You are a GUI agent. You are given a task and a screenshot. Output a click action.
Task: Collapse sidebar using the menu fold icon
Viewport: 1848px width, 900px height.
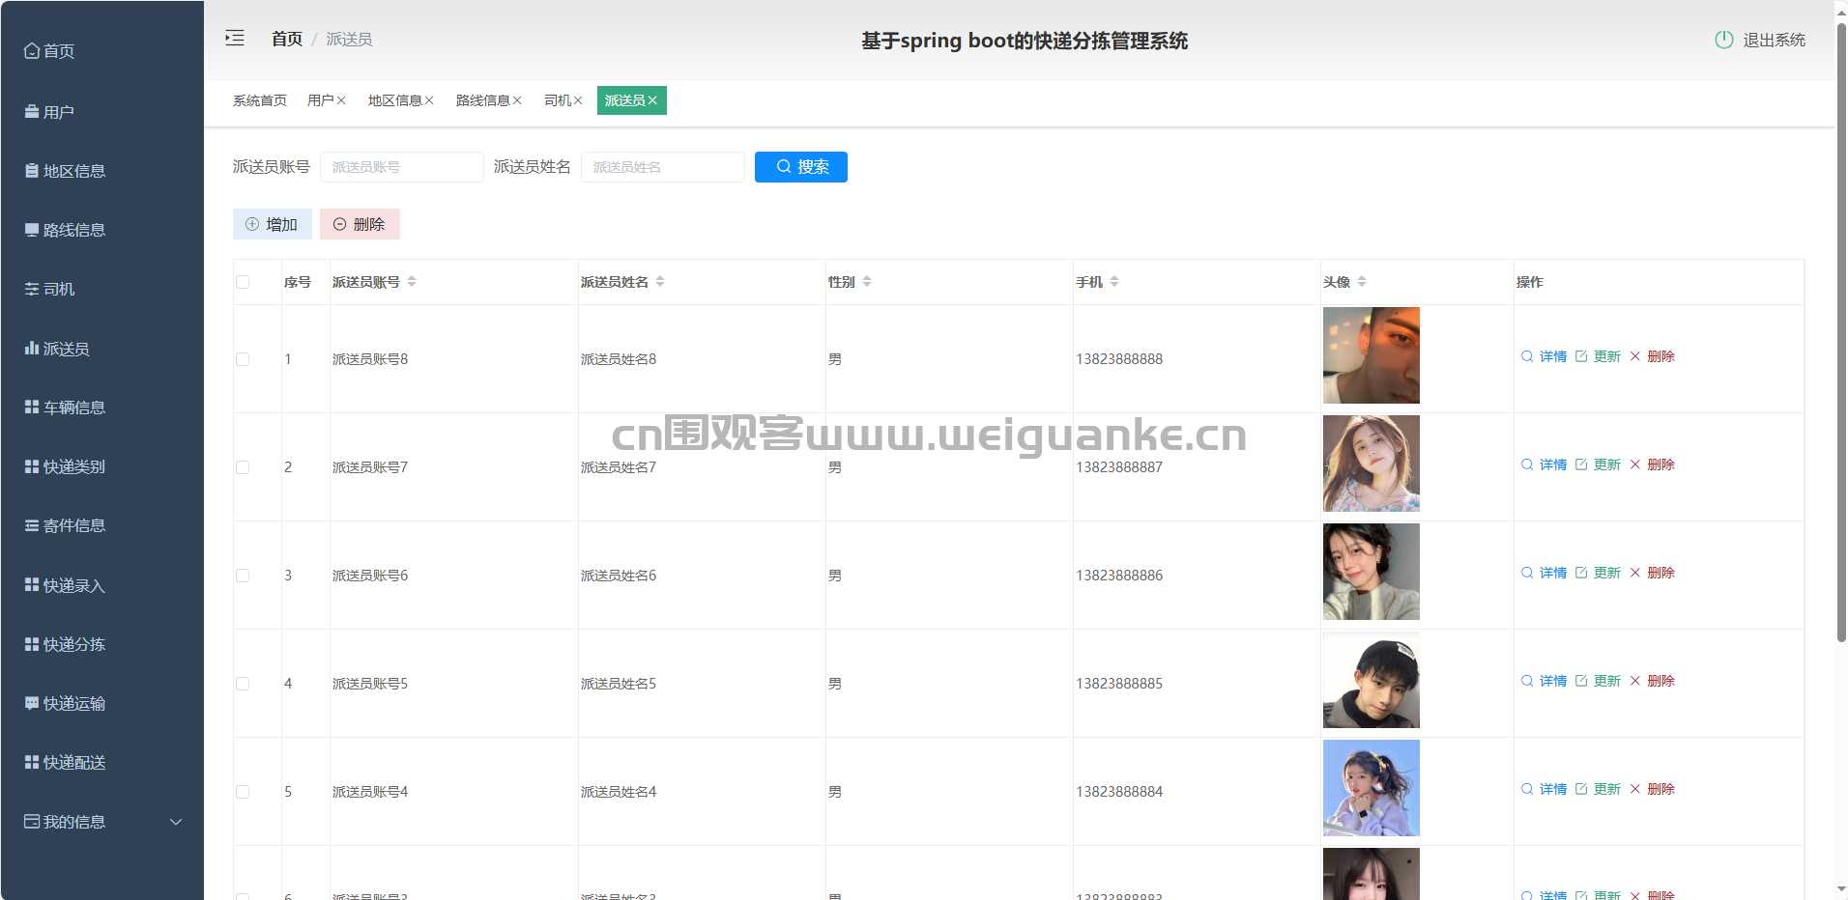point(235,39)
